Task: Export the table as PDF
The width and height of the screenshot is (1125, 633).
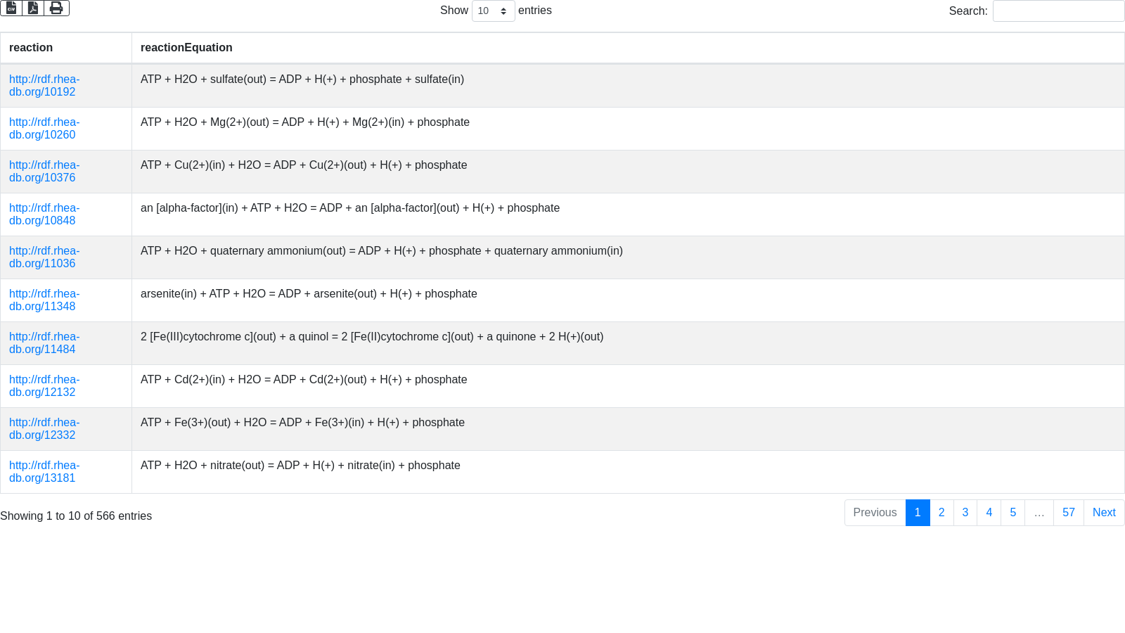Action: point(33,8)
